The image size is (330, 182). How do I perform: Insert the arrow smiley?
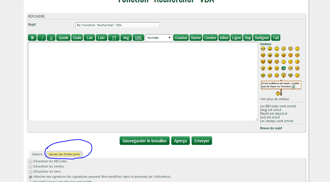tap(270, 68)
